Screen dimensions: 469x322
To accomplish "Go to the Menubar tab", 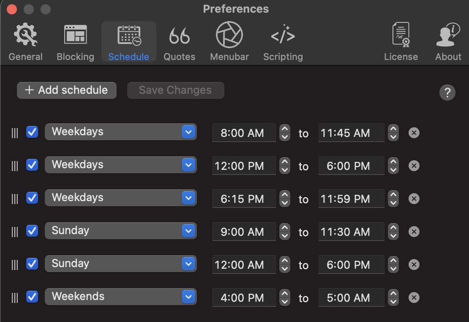I will tap(229, 42).
